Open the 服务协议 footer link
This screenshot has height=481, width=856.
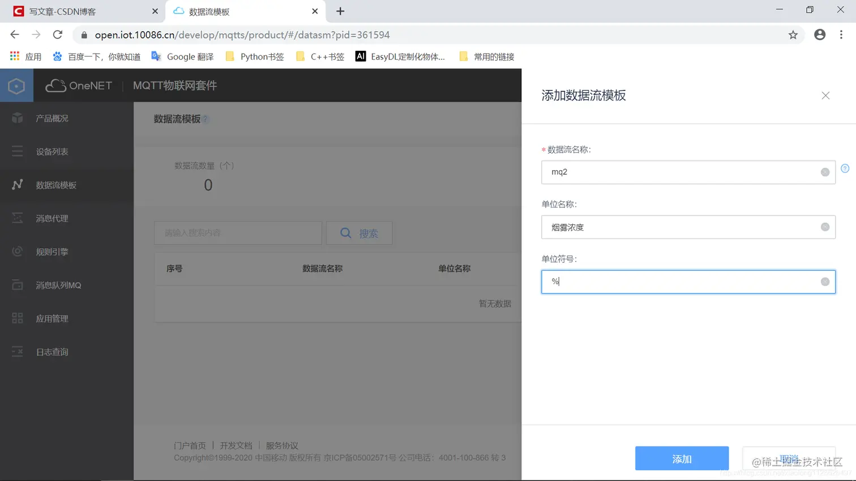[282, 445]
